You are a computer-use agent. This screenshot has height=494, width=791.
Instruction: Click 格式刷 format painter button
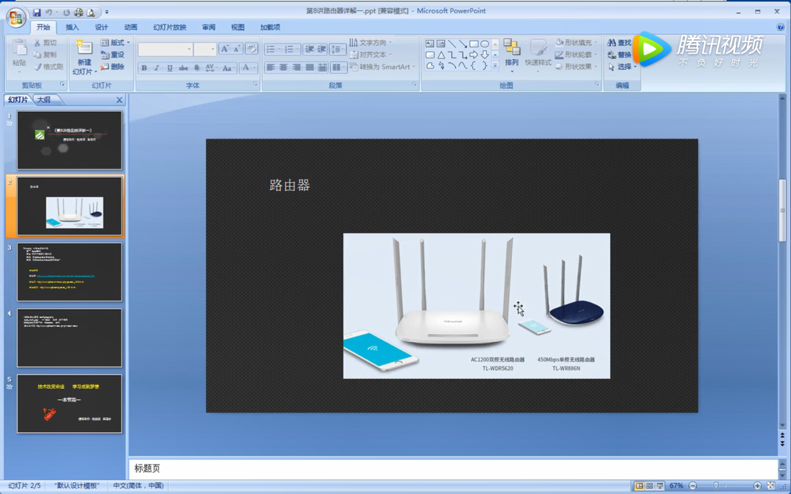pos(48,67)
